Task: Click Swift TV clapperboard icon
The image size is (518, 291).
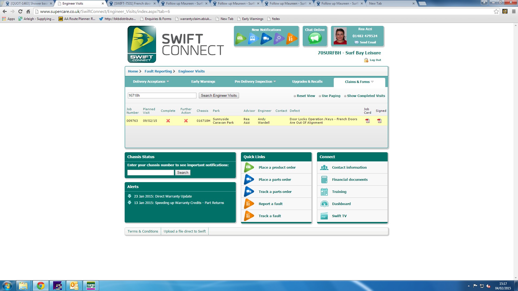Action: (x=324, y=216)
